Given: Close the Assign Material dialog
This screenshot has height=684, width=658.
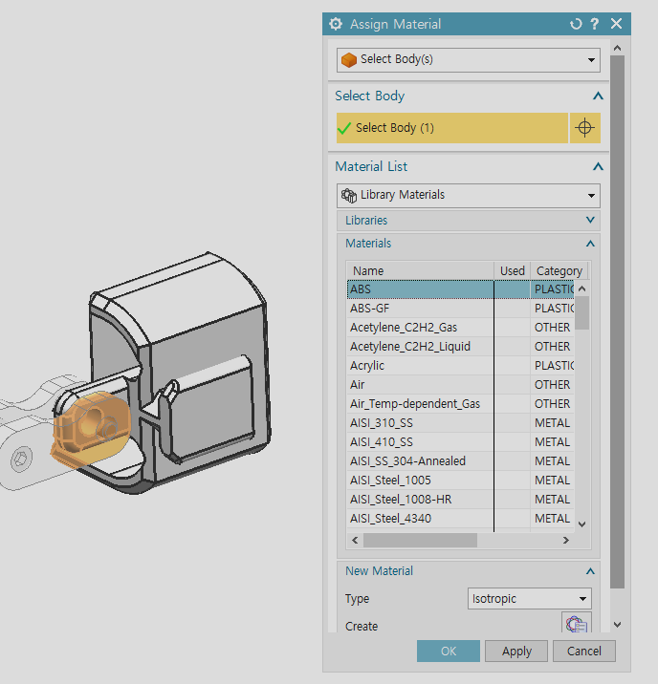Looking at the screenshot, I should [x=616, y=24].
